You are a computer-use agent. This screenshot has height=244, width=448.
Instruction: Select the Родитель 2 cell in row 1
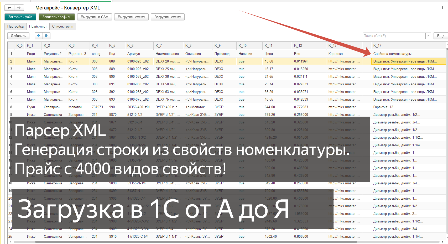(x=54, y=54)
